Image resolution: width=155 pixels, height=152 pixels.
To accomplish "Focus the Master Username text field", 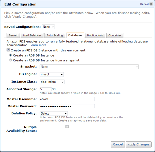I will [67, 99].
